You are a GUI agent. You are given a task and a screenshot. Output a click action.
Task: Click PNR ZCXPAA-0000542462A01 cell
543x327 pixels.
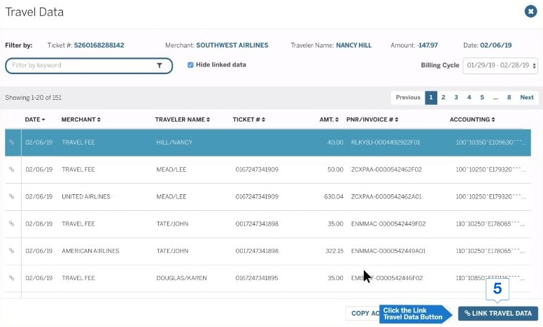386,196
